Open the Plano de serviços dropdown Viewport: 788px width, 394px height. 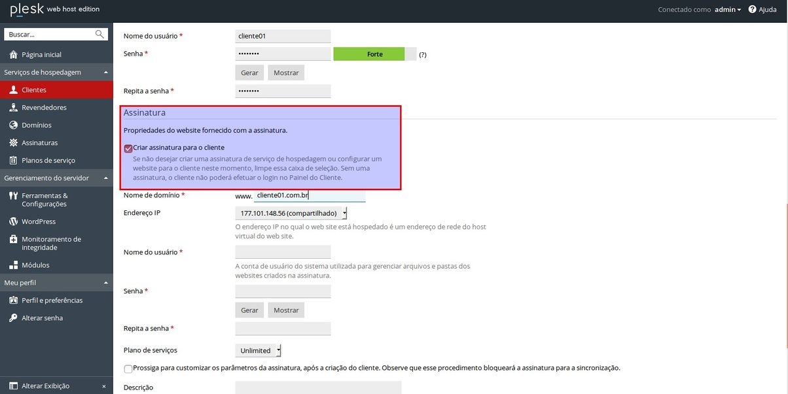pos(258,351)
